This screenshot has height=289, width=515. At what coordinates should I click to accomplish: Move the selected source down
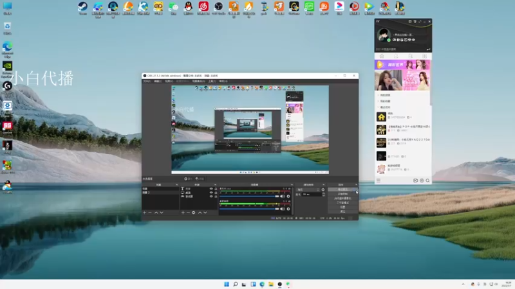coord(205,213)
